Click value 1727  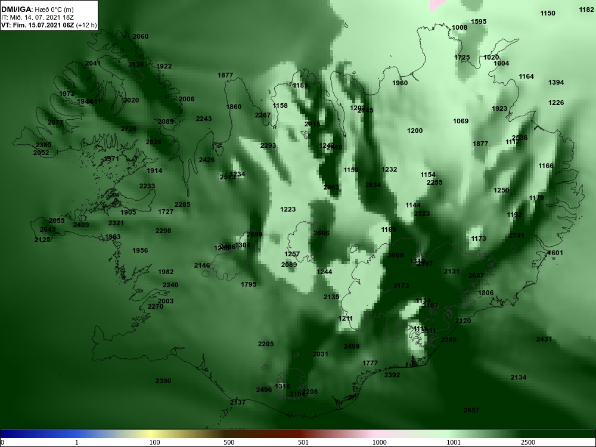tap(166, 212)
